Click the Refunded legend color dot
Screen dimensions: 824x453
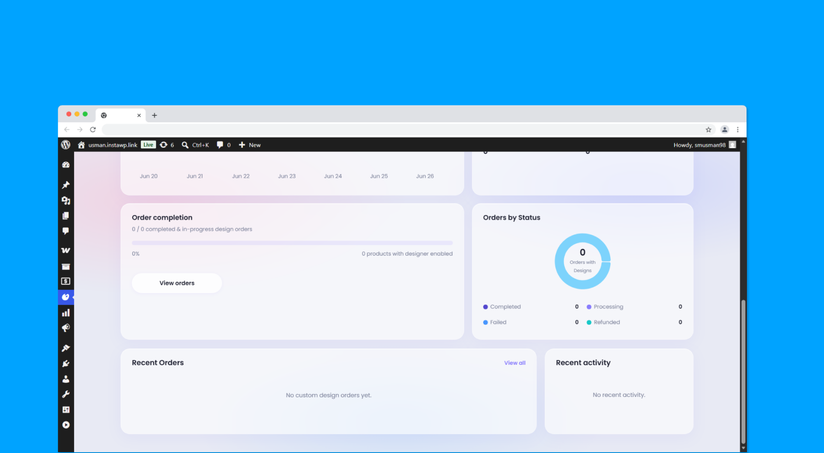(x=589, y=322)
